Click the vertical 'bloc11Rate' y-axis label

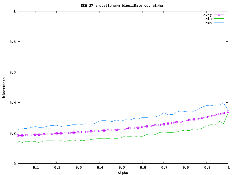(4, 87)
